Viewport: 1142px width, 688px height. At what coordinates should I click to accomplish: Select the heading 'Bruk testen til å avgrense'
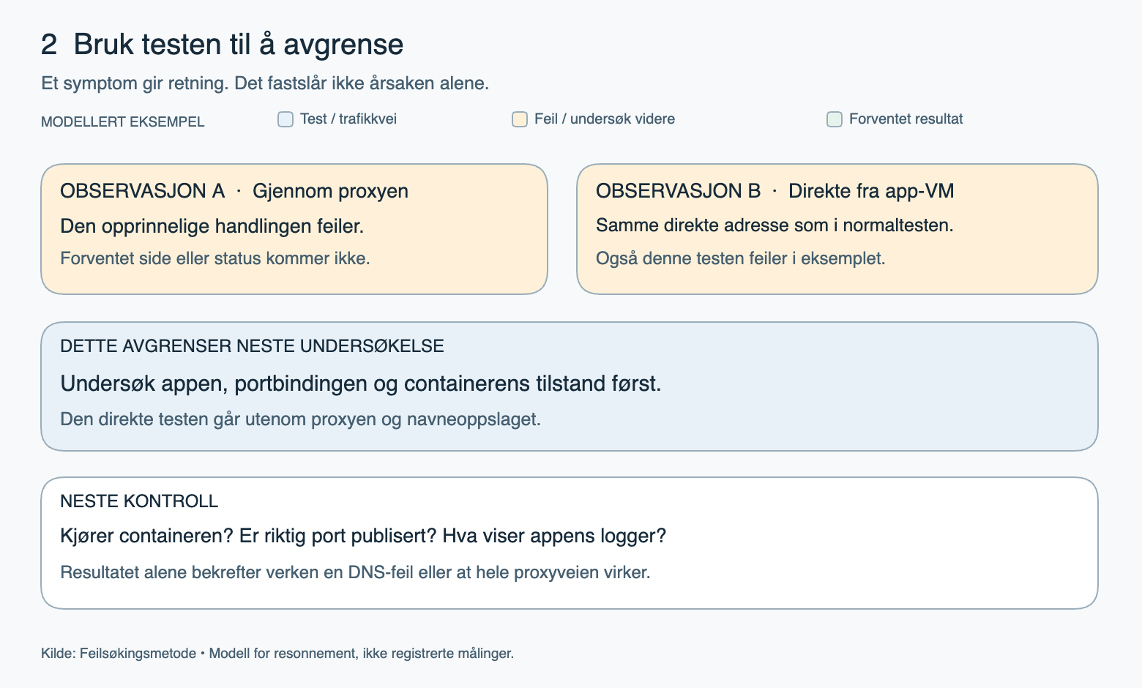(x=239, y=45)
